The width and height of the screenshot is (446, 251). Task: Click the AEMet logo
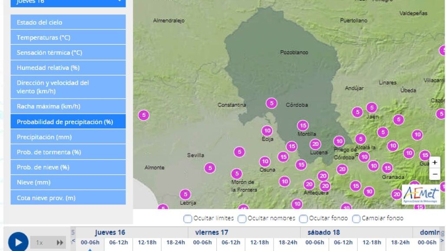[420, 195]
